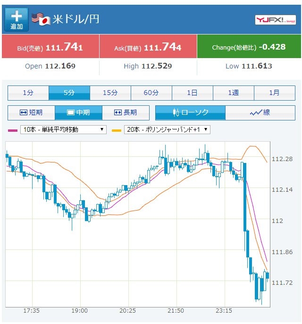Viewport: 302px width, 324px height.
Task: Click the 112.14 price axis label
Action: 282,190
